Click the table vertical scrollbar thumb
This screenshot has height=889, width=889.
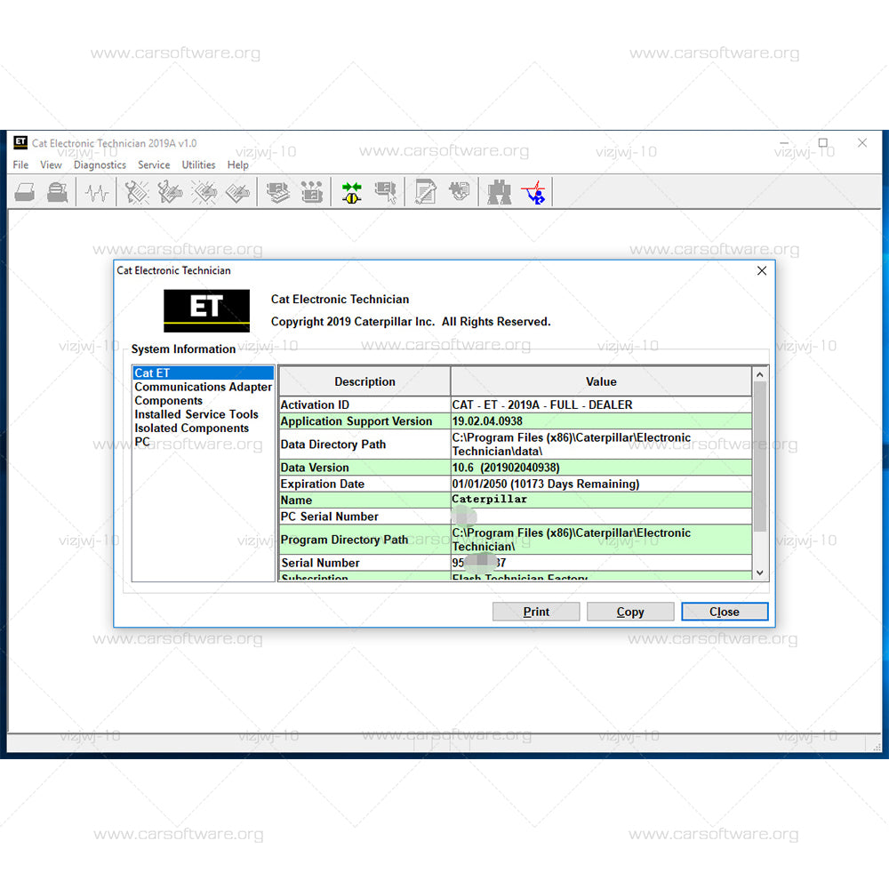pos(760,456)
